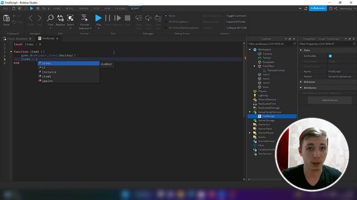The width and height of the screenshot is (357, 200).
Task: Click the quick-access New file icon
Action: click(13, 8)
